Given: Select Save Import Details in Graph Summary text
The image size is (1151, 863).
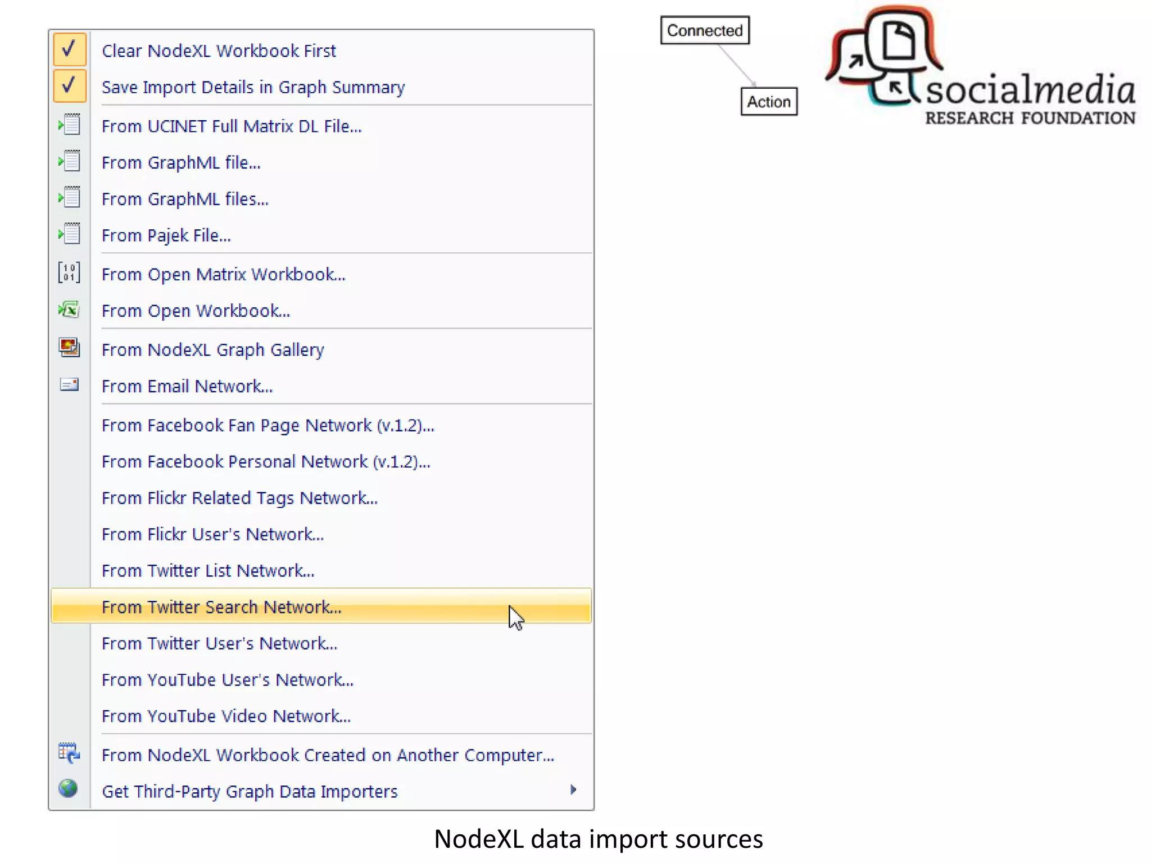Looking at the screenshot, I should coord(253,88).
